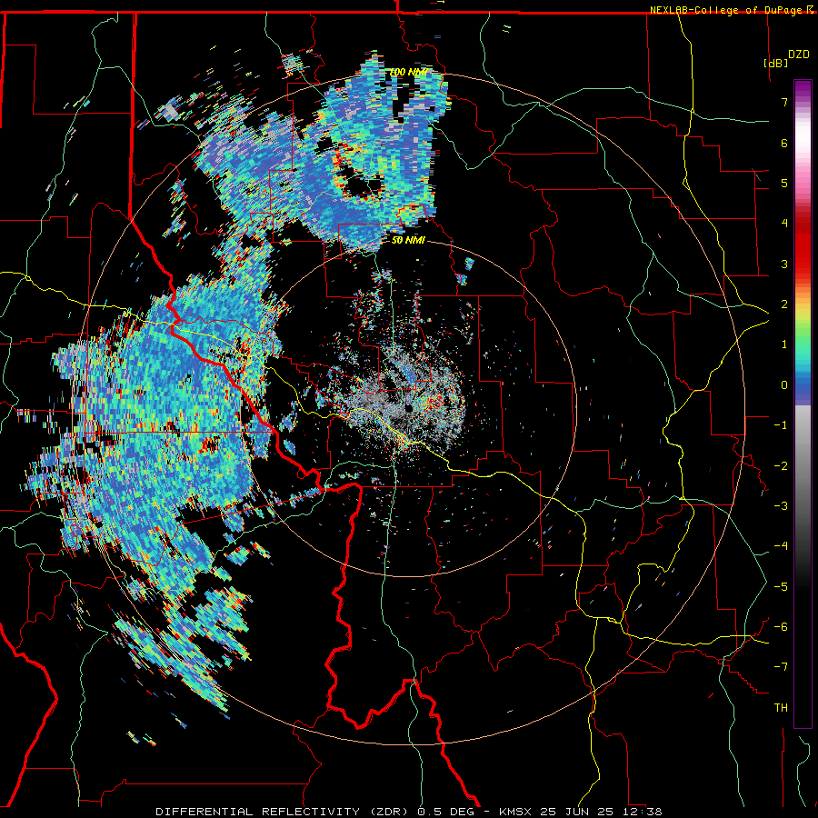The image size is (818, 818).
Task: Click the -3 value on color scale
Action: (x=781, y=506)
